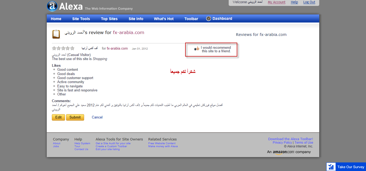This screenshot has height=171, width=366.
Task: Click the review clipboard icon
Action: 56,34
